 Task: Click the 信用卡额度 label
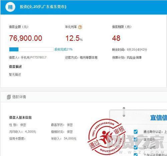[x=17, y=139]
